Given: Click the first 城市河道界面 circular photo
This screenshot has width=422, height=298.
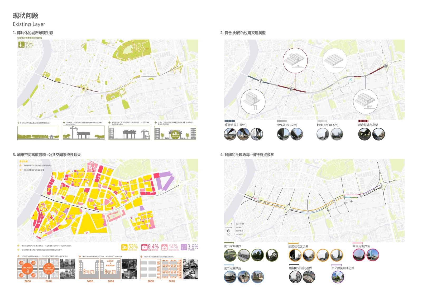Looking at the screenshot, I should 230,277.
